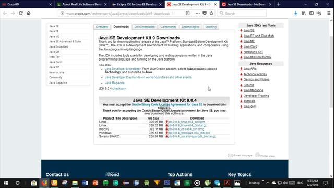This screenshot has height=188, width=334.
Task: Open volume control in system tray
Action: (x=285, y=183)
